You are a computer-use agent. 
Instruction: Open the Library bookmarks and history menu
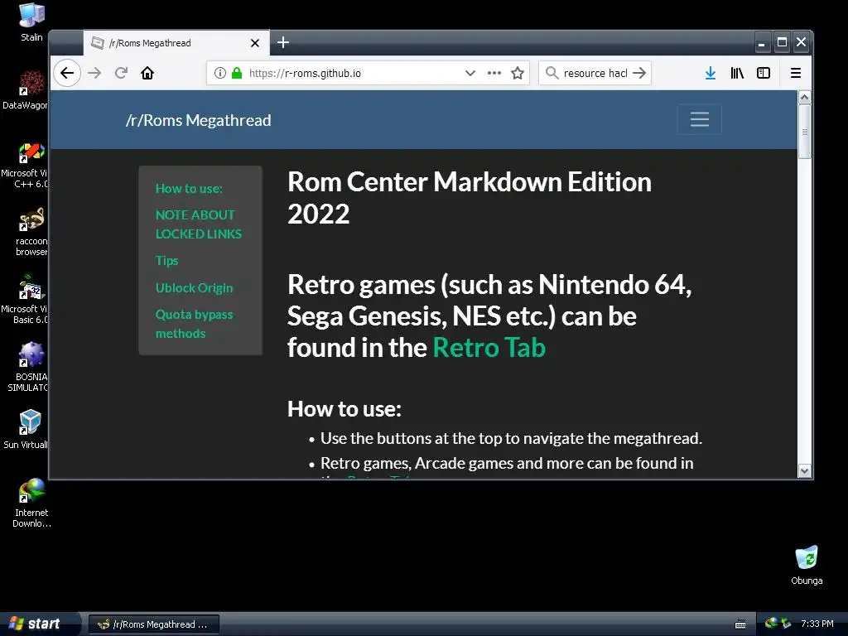click(x=737, y=73)
